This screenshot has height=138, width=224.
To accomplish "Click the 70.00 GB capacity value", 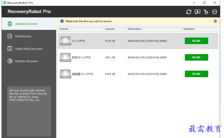I will [x=110, y=41].
